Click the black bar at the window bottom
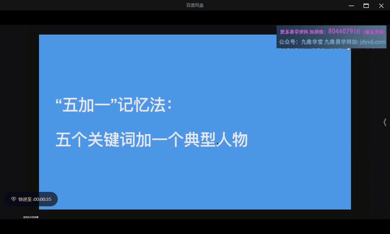 [195, 227]
